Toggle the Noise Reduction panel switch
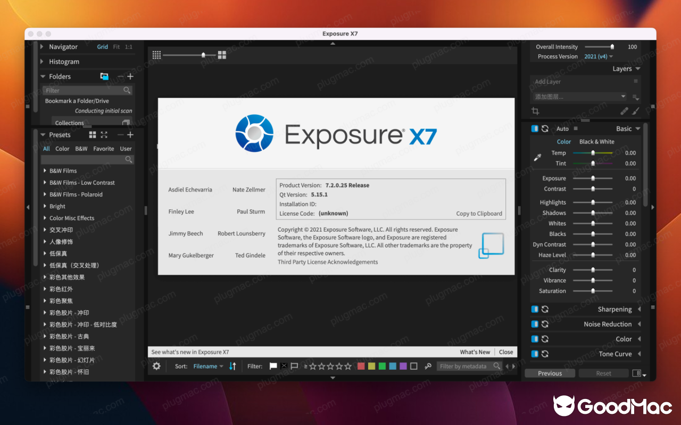 (535, 324)
